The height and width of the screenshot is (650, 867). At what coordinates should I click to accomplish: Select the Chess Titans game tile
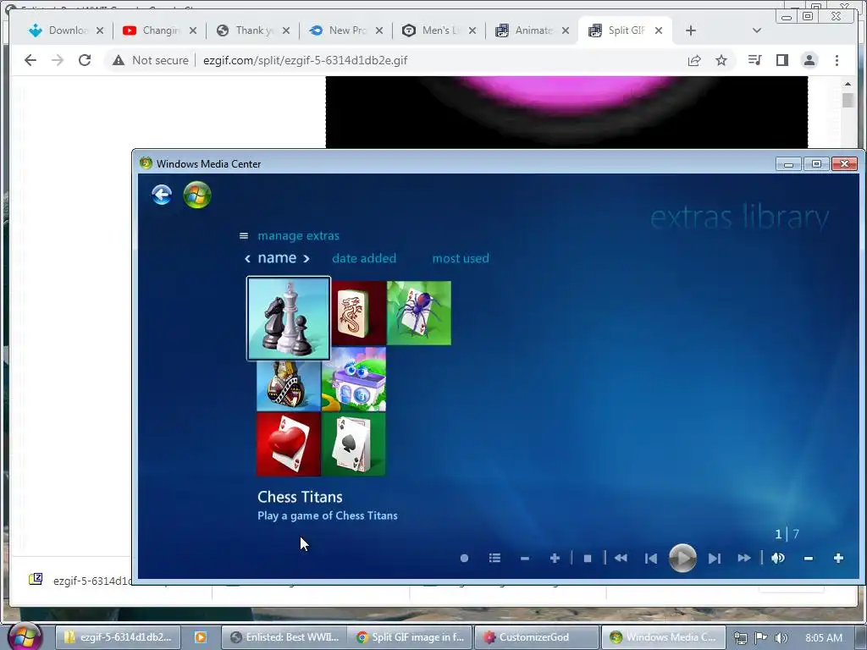tap(288, 318)
